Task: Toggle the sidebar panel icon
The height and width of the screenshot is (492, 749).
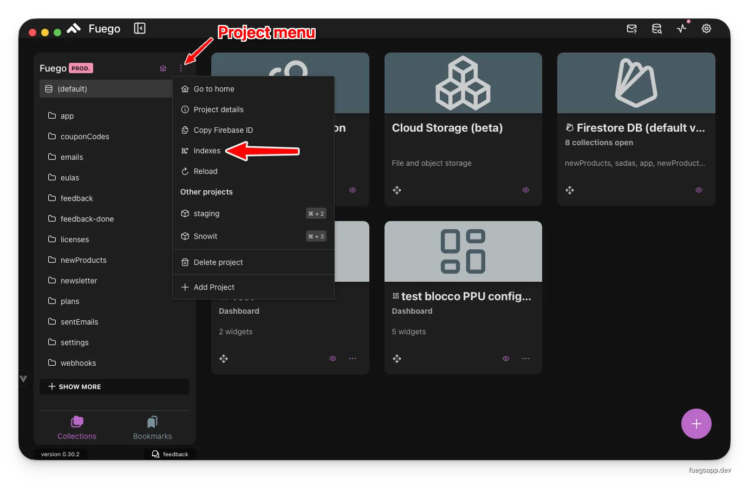Action: point(140,28)
